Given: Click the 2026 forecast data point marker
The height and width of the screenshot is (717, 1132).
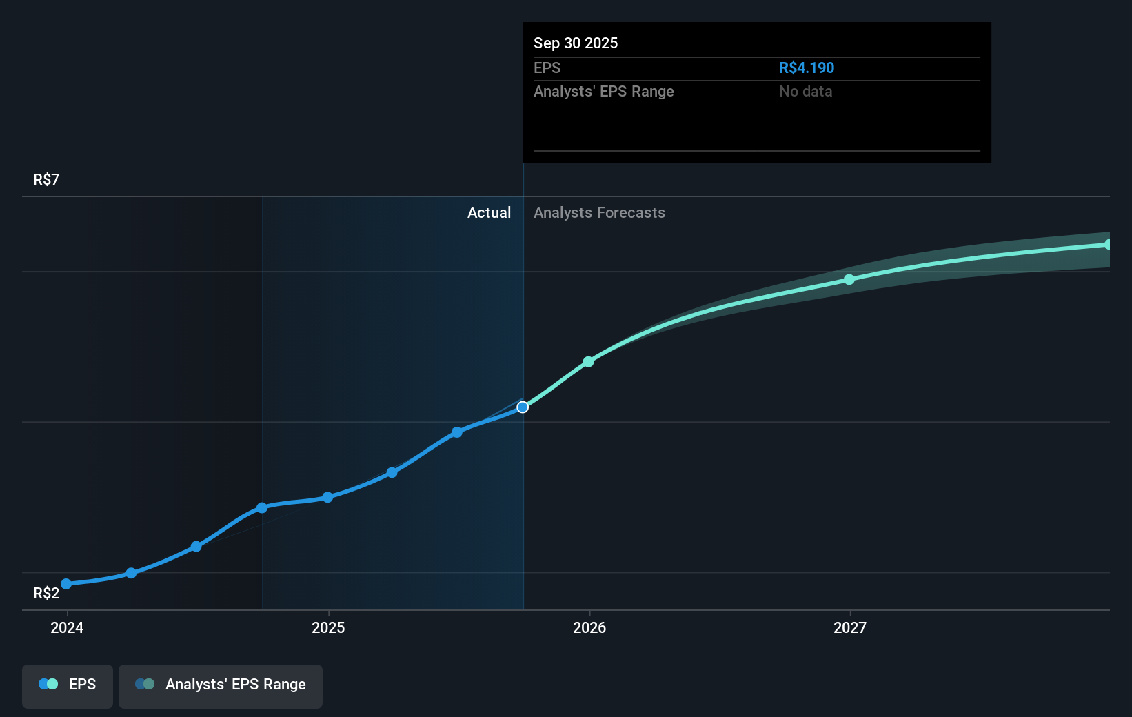Looking at the screenshot, I should click(x=588, y=361).
